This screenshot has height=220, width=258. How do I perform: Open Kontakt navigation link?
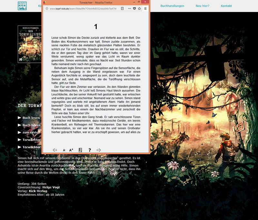click(226, 6)
